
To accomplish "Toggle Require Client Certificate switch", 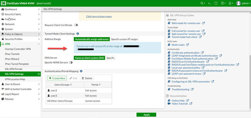I will point(76,25).
